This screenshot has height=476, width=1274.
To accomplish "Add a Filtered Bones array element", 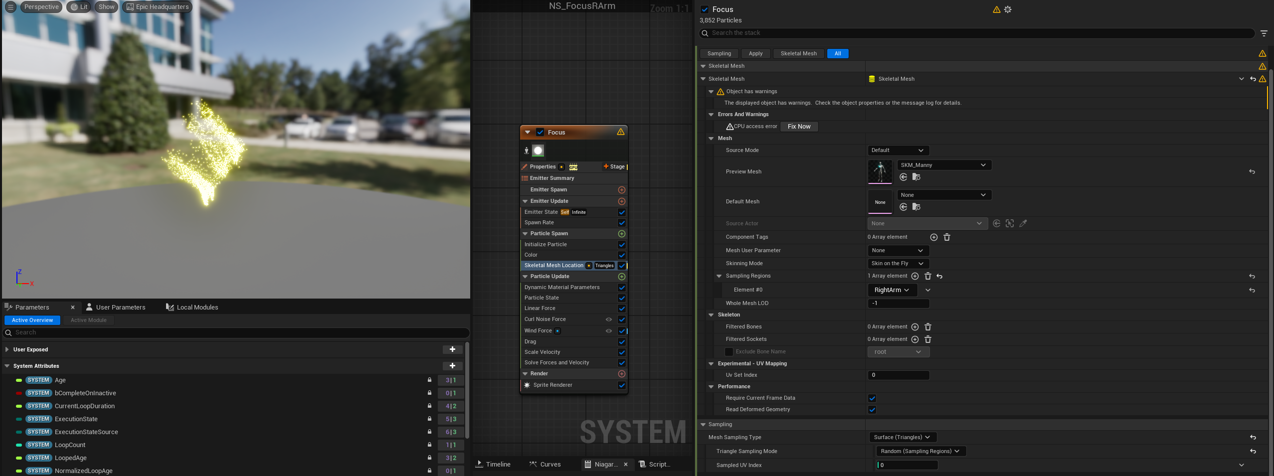I will [914, 327].
